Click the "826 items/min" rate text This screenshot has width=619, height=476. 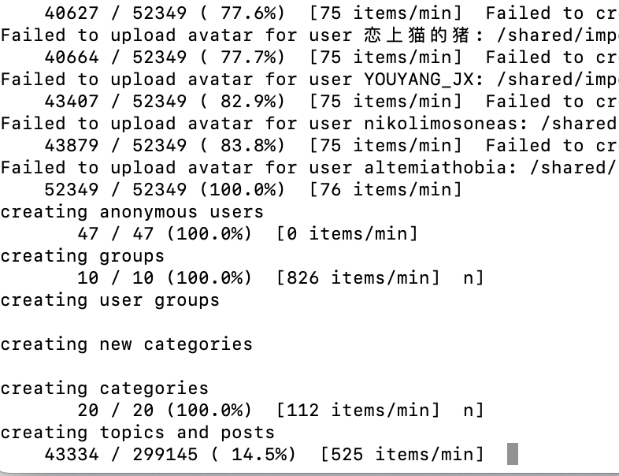[x=358, y=278]
